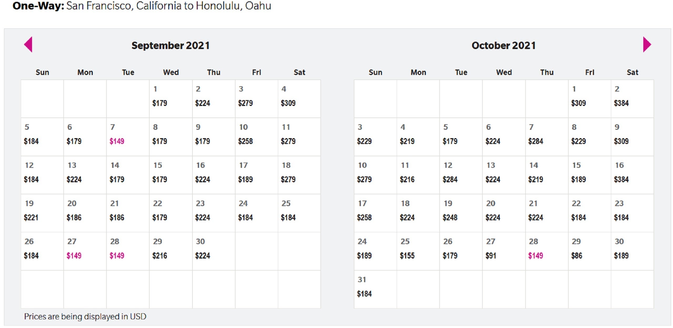Advance to next month with right arrow
The height and width of the screenshot is (328, 673).
point(647,44)
